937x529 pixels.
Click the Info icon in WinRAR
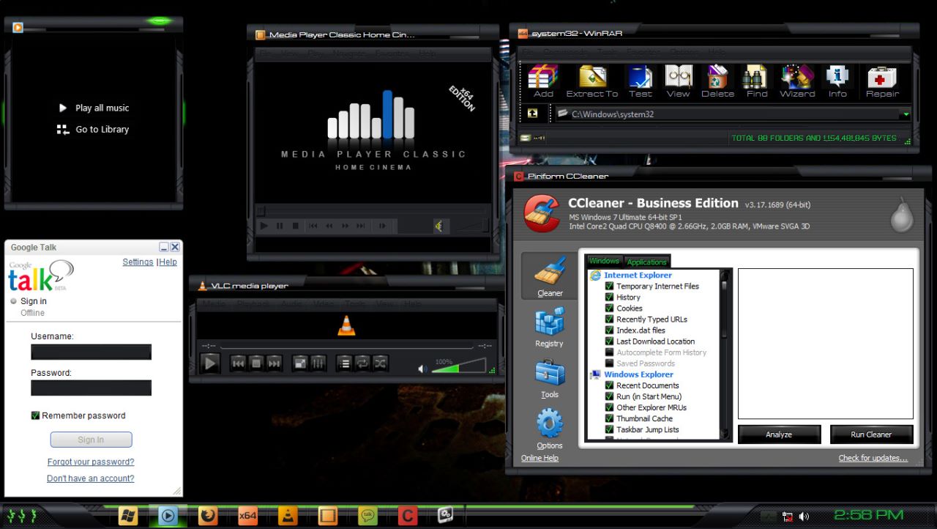(837, 81)
